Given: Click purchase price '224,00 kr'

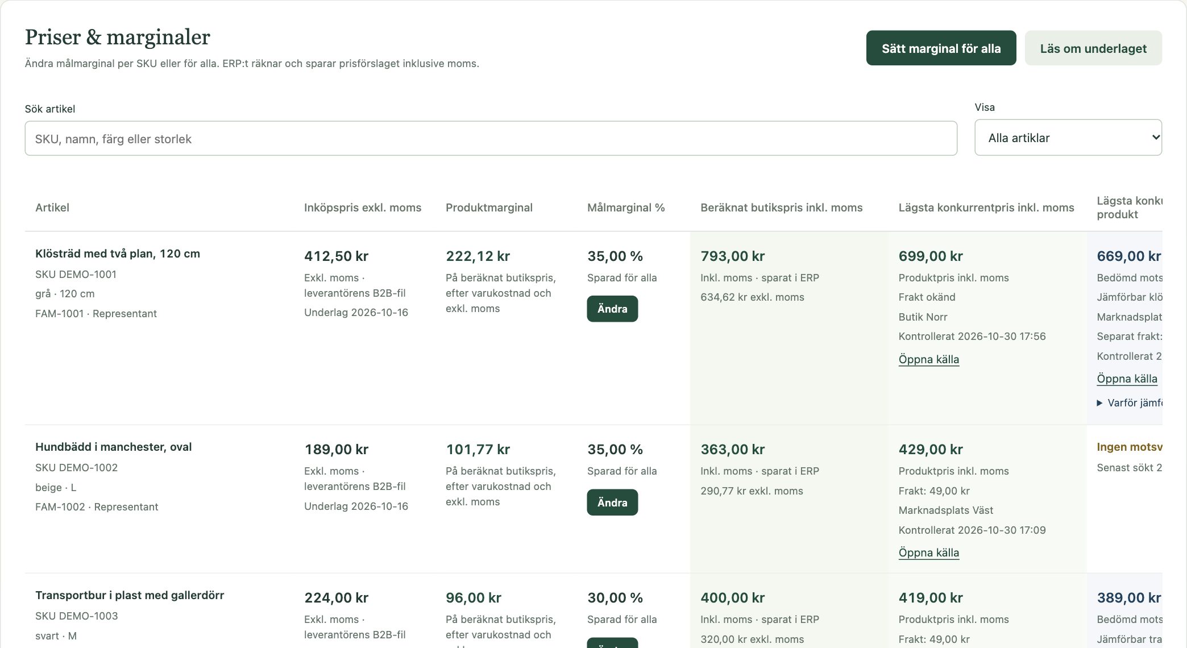Looking at the screenshot, I should 336,597.
